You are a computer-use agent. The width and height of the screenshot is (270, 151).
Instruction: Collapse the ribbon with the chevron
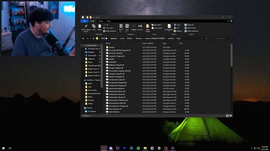(x=228, y=21)
